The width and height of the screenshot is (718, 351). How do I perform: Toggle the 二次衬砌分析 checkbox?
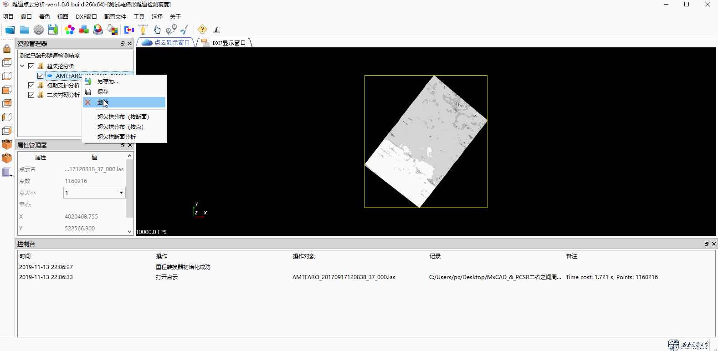(31, 95)
